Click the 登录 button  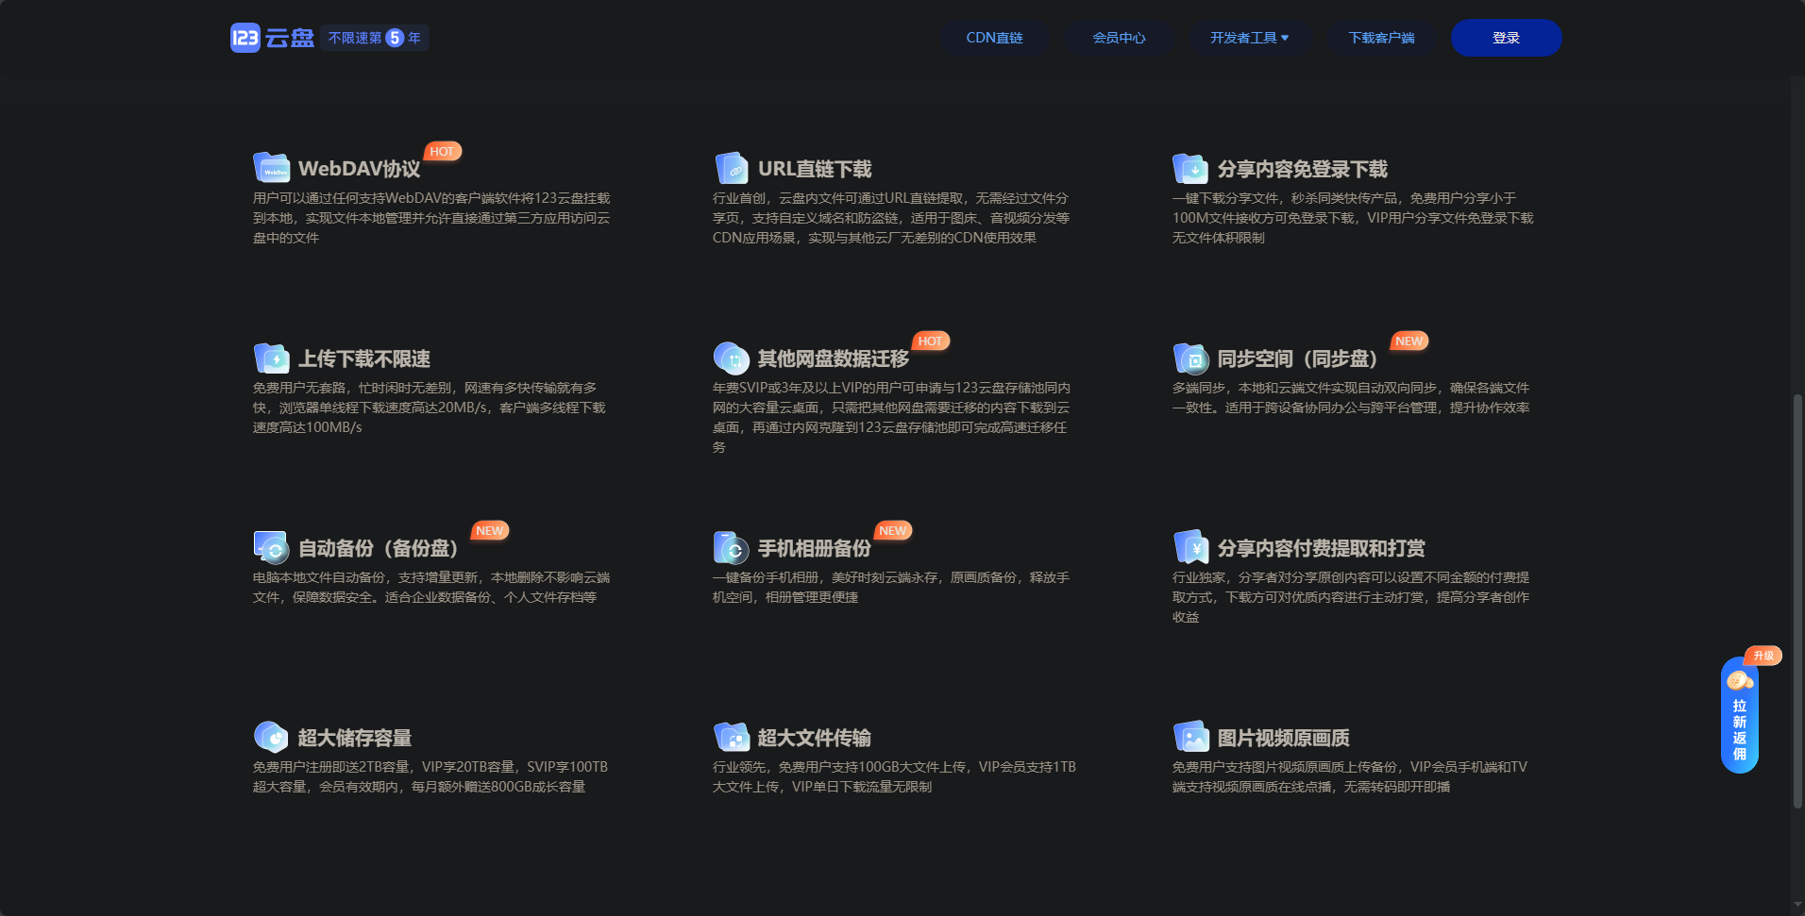click(1506, 38)
